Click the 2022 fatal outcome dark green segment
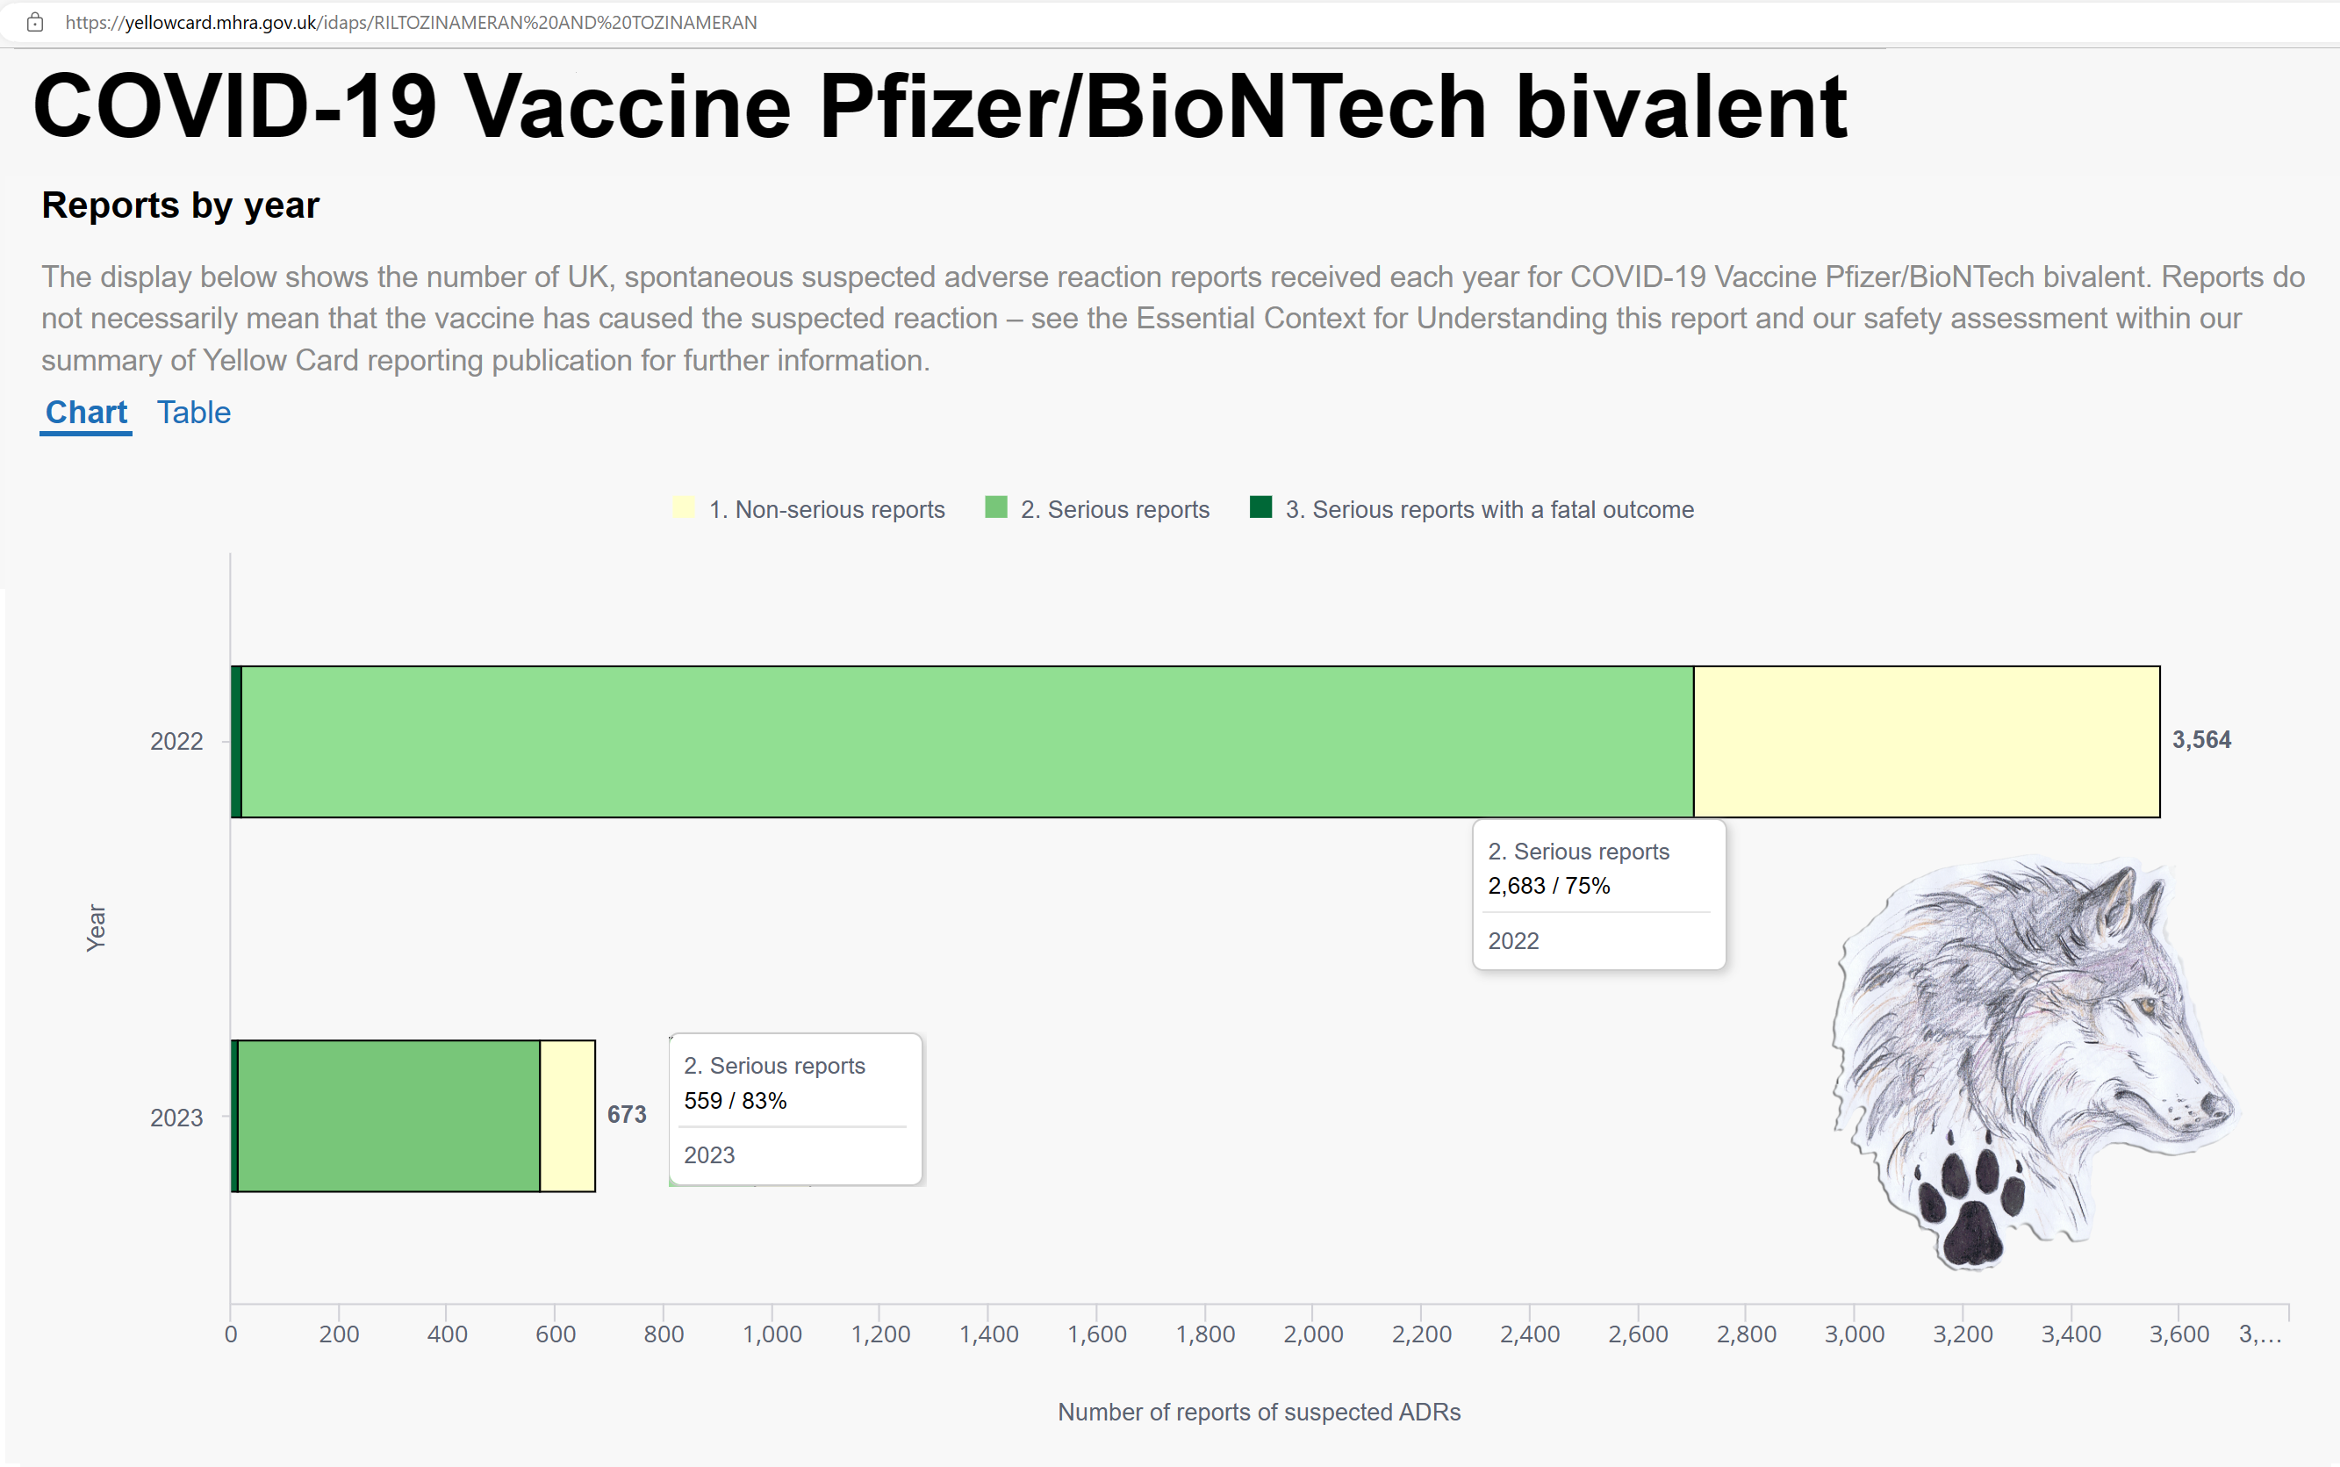 (x=237, y=742)
